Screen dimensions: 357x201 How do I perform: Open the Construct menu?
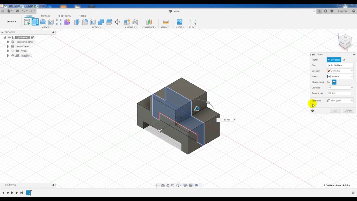[149, 27]
